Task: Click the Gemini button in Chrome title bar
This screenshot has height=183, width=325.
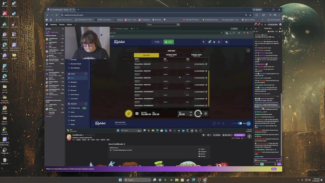Action: click(x=257, y=10)
